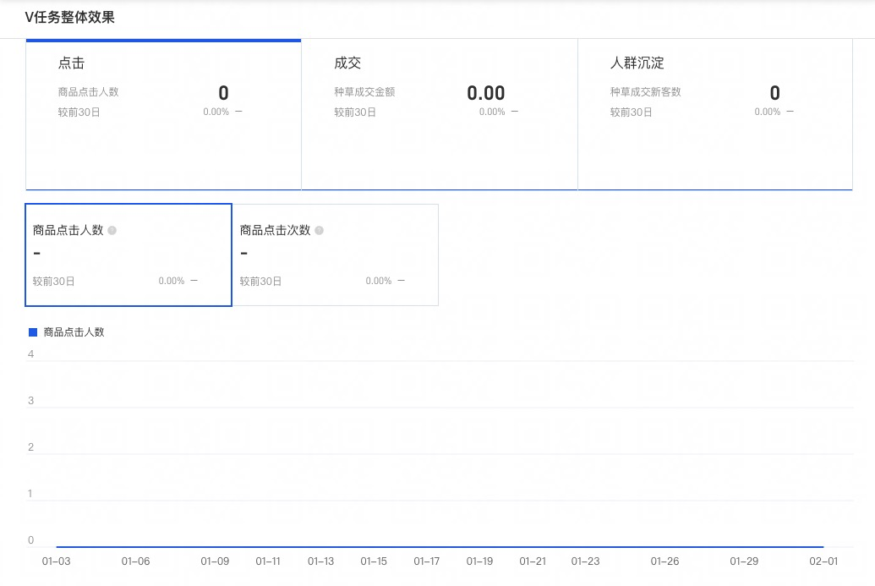Viewport: 875px width, 586px height.
Task: Switch to the 成交 tab card
Action: point(440,114)
